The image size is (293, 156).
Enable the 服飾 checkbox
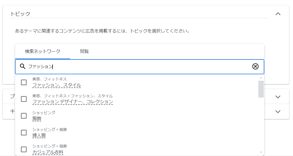point(24,116)
